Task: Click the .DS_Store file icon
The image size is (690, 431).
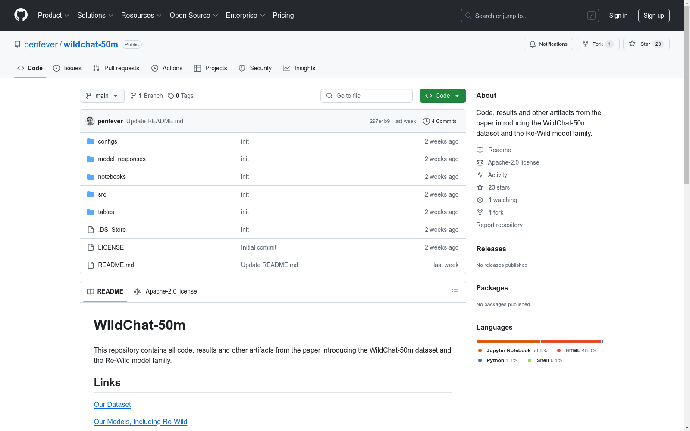Action: tap(91, 230)
